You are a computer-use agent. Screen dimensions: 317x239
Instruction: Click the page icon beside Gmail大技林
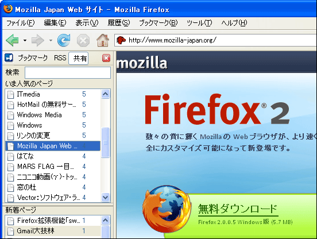10,231
